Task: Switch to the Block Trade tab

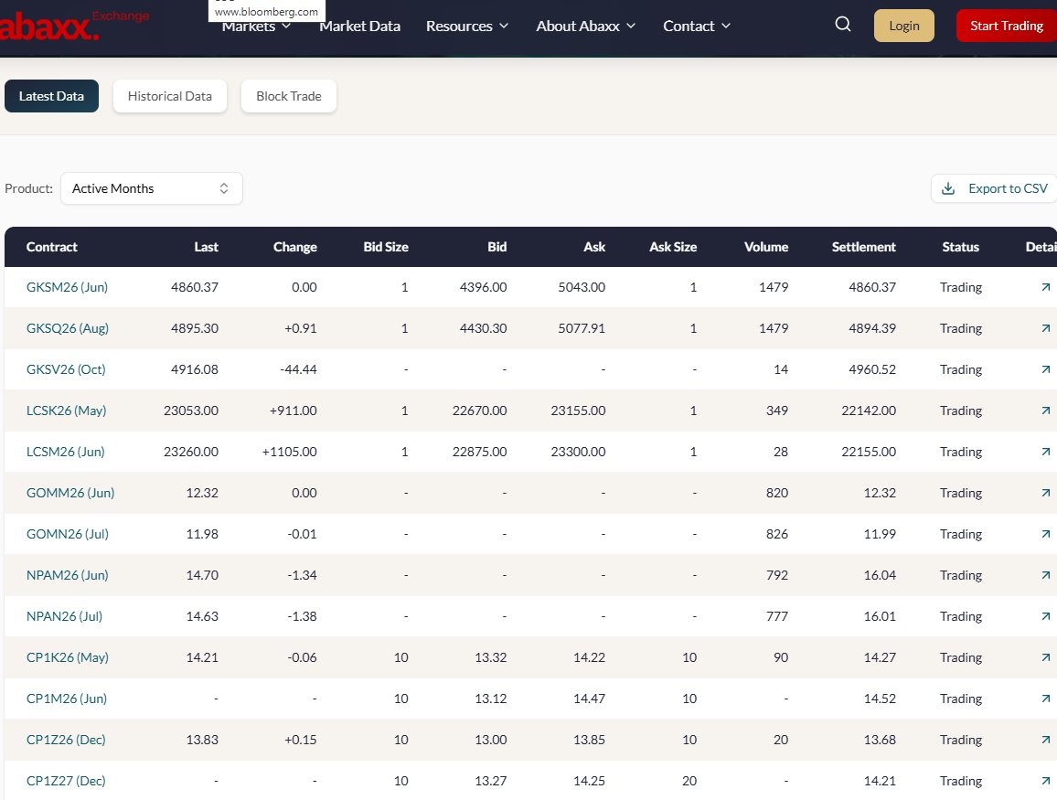Action: coord(288,95)
